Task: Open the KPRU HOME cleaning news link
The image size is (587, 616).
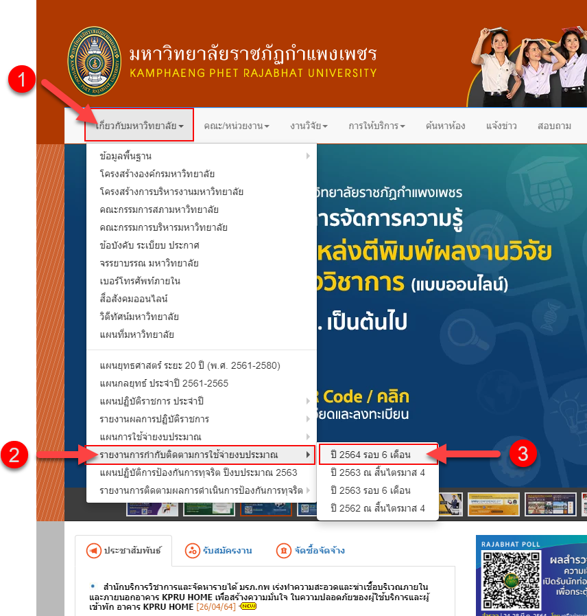Action: (x=259, y=597)
